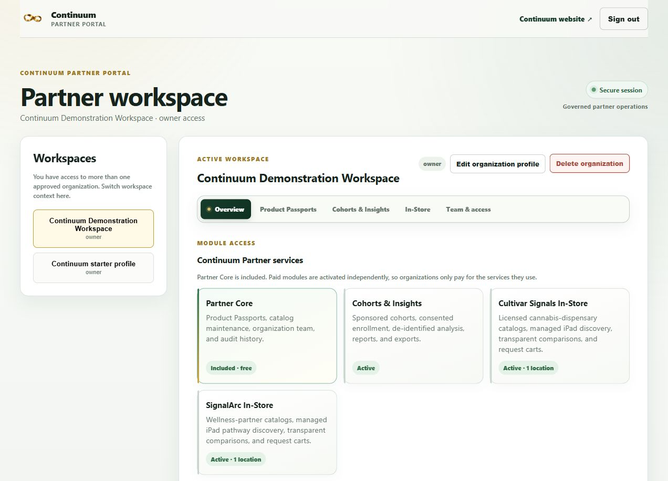The image size is (668, 481).
Task: Go to the In-Store tab
Action: (417, 209)
